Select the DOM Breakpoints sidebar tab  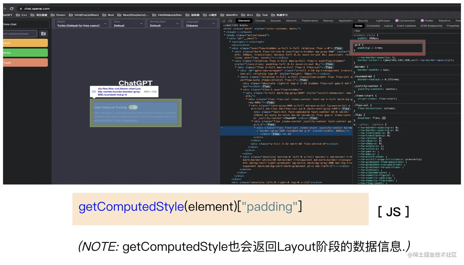pyautogui.click(x=431, y=26)
